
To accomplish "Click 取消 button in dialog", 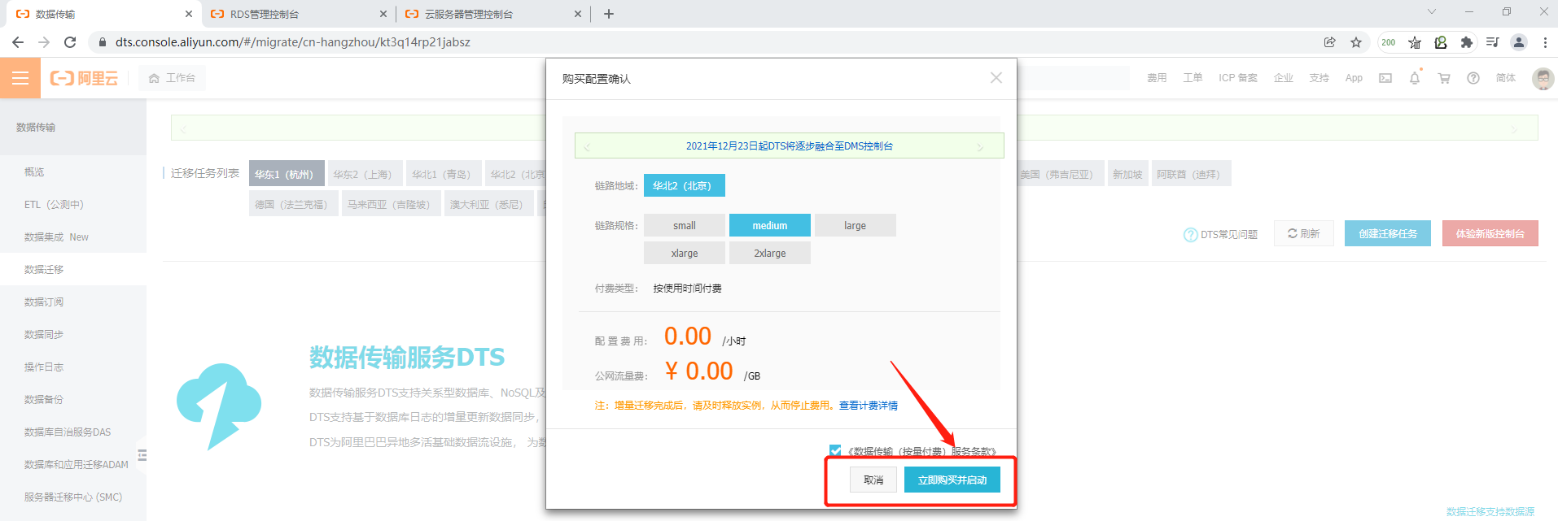I will 873,480.
